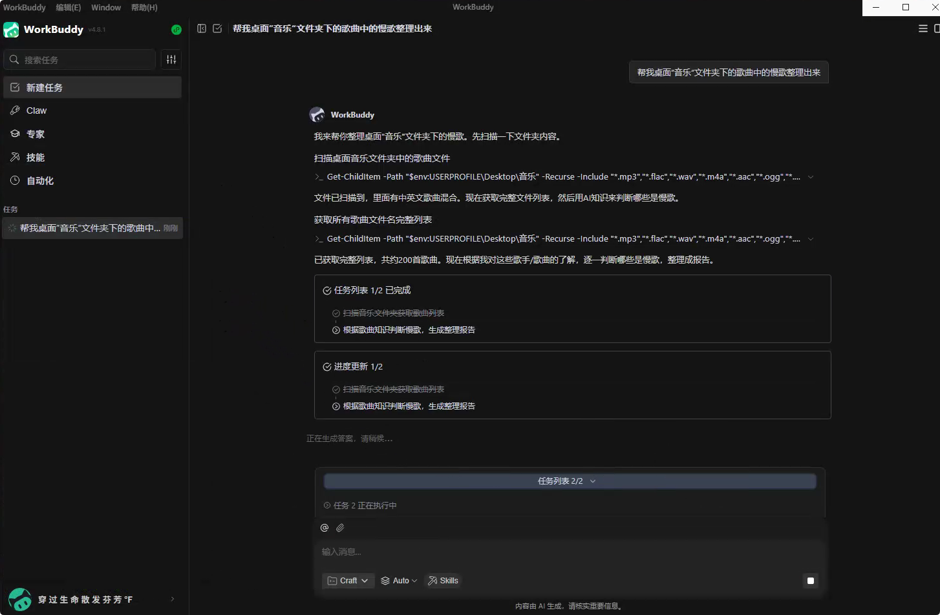The width and height of the screenshot is (940, 615).
Task: Click the 刚刚 timestamp on task item
Action: tap(171, 228)
